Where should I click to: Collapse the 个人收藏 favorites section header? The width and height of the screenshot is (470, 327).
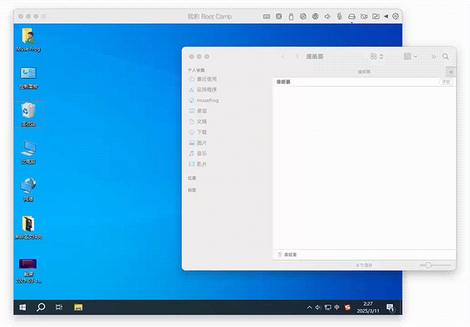pyautogui.click(x=196, y=70)
